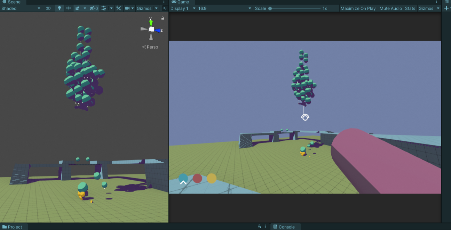The image size is (451, 230).
Task: Click the Hierarchy panel icon at top right
Action: pyautogui.click(x=447, y=2)
